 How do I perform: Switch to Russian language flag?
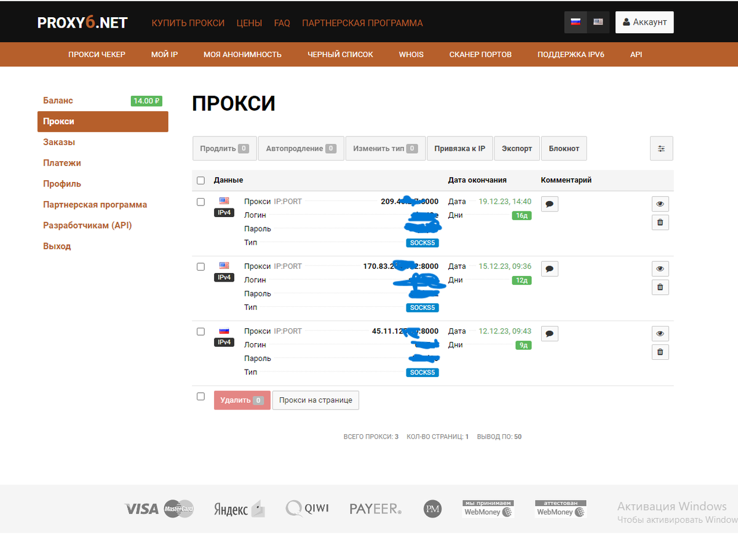coord(576,22)
